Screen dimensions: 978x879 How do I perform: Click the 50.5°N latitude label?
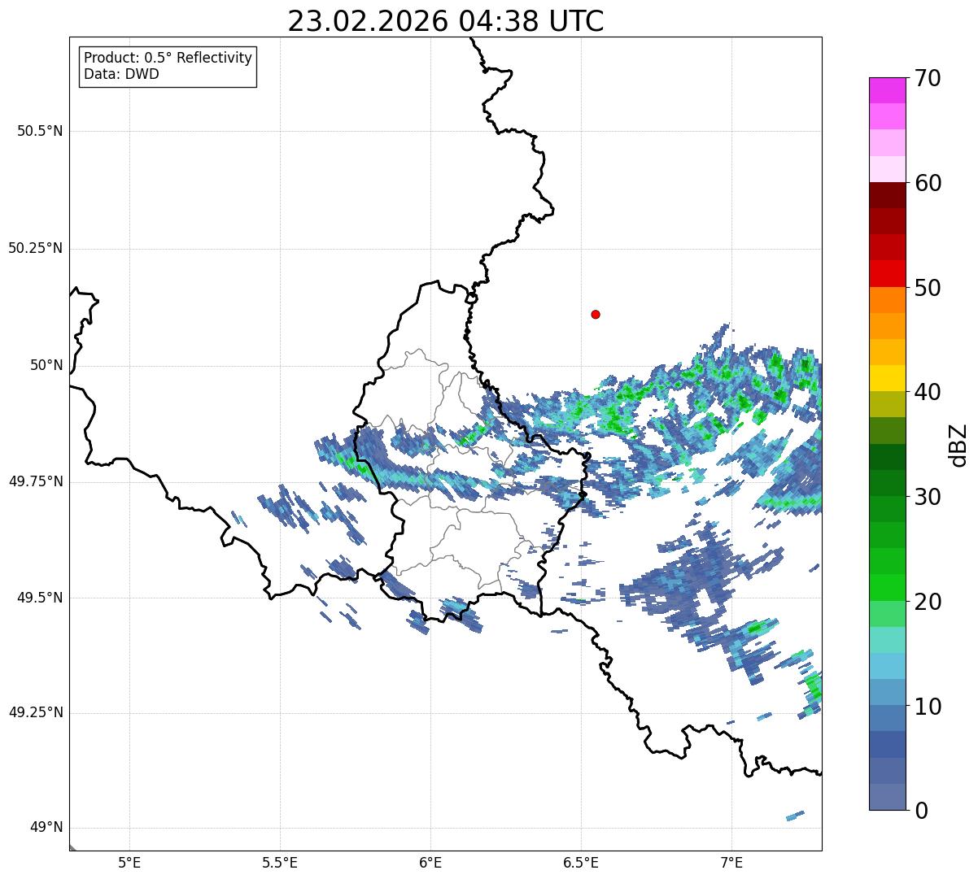pyautogui.click(x=40, y=131)
